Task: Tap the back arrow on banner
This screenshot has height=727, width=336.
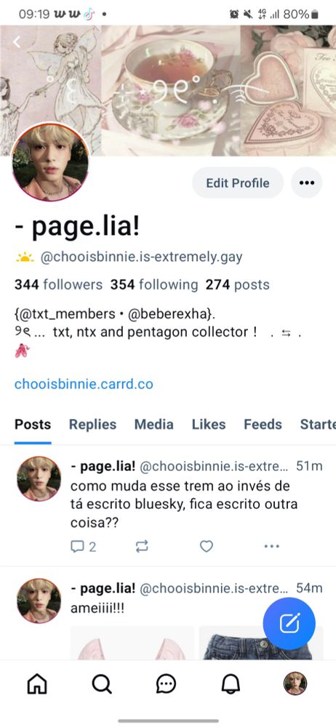Action: [17, 42]
